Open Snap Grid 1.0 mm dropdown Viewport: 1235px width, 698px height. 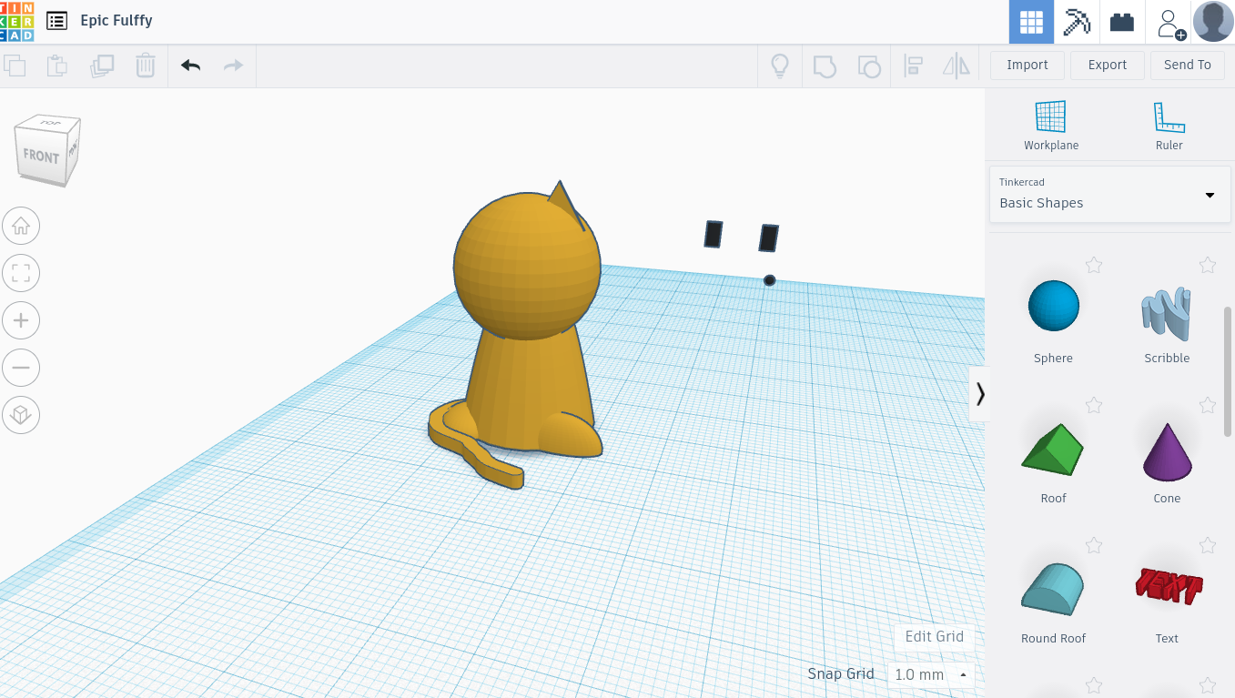[930, 674]
